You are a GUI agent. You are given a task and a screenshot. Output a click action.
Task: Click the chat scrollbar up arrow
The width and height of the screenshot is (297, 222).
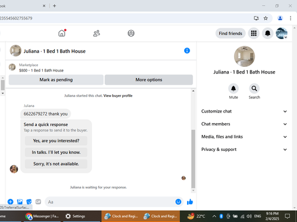tap(193, 91)
